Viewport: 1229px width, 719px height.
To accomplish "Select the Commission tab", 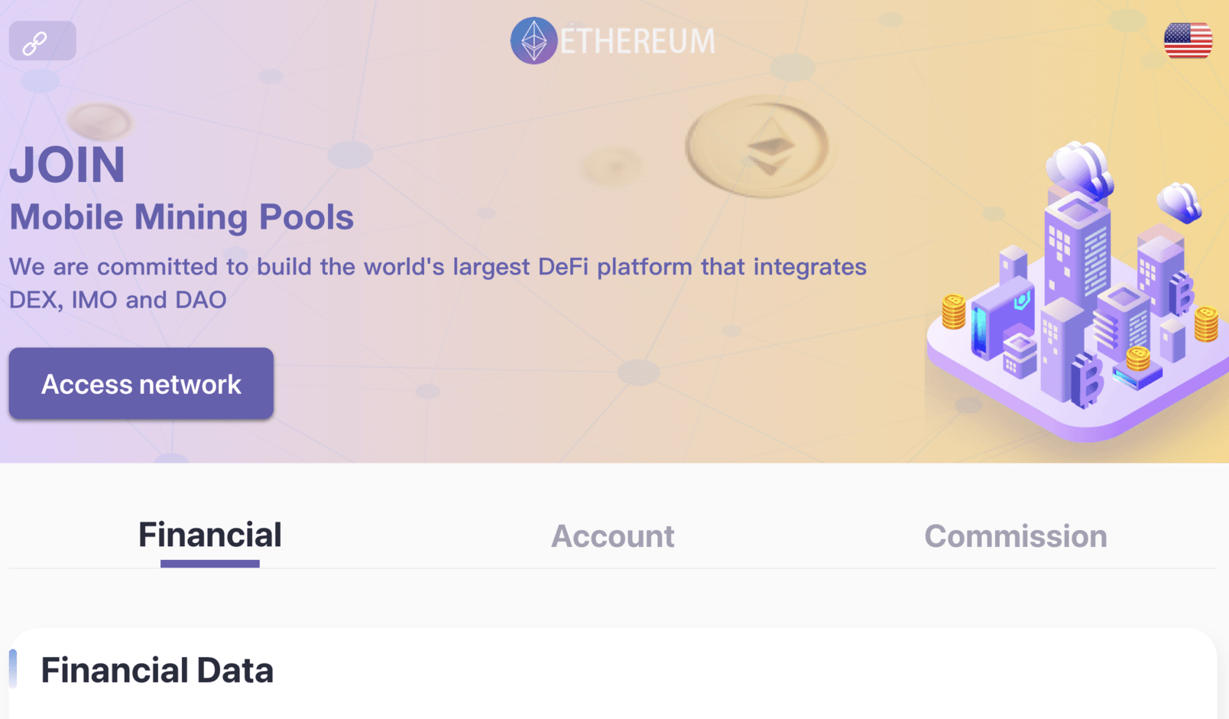I will coord(1016,536).
